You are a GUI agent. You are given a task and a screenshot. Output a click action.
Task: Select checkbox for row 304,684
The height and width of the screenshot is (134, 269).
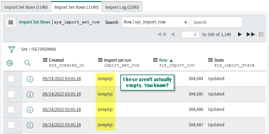point(11,79)
